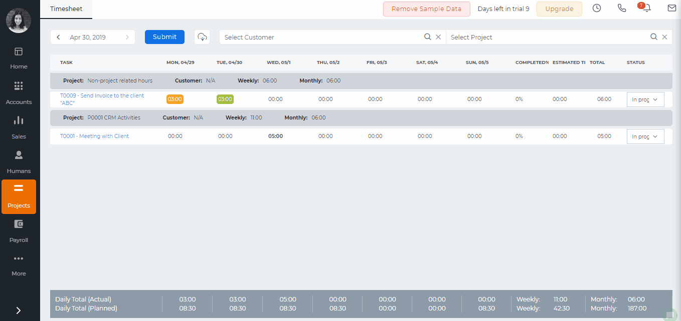Click planned weekly total 42:30

pyautogui.click(x=562, y=308)
